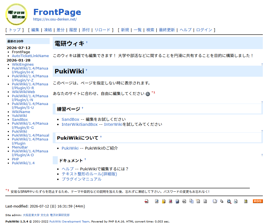Image resolution: width=267 pixels, height=223 pixels.
Task: Click the freeze padlock icon
Action: 164,201
